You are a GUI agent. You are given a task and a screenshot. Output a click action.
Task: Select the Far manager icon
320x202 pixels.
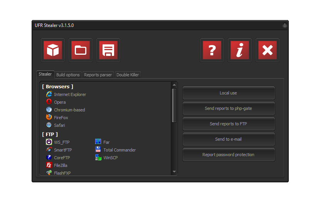coord(98,141)
